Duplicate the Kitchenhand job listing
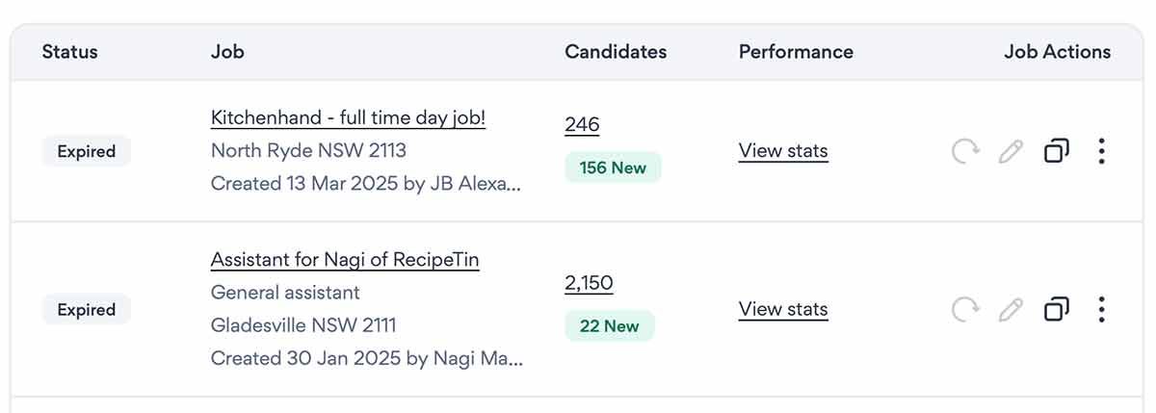The height and width of the screenshot is (413, 1156). click(x=1057, y=151)
